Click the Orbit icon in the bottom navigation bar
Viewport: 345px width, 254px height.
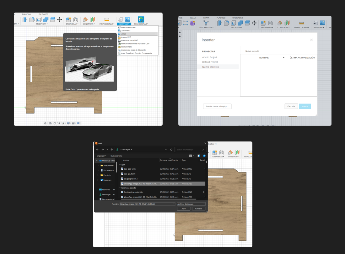(x=45, y=123)
